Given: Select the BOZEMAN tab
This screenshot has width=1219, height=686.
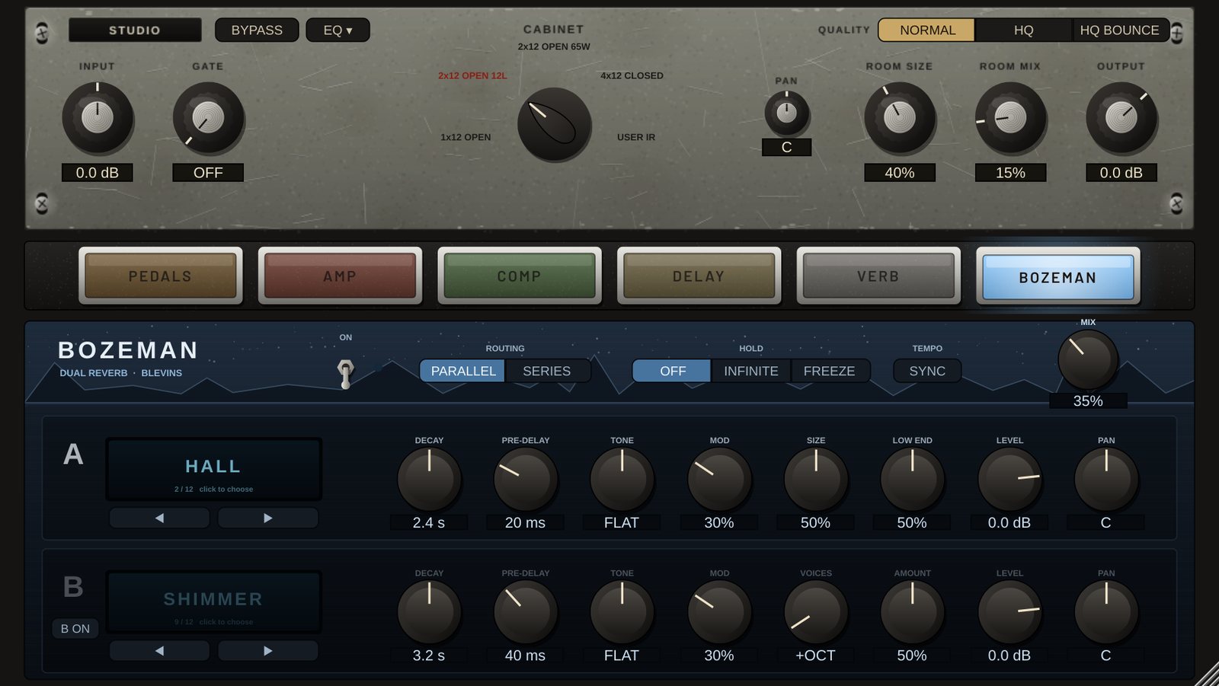Looking at the screenshot, I should pyautogui.click(x=1058, y=276).
